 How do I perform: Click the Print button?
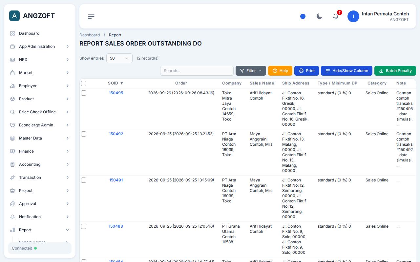pyautogui.click(x=306, y=71)
